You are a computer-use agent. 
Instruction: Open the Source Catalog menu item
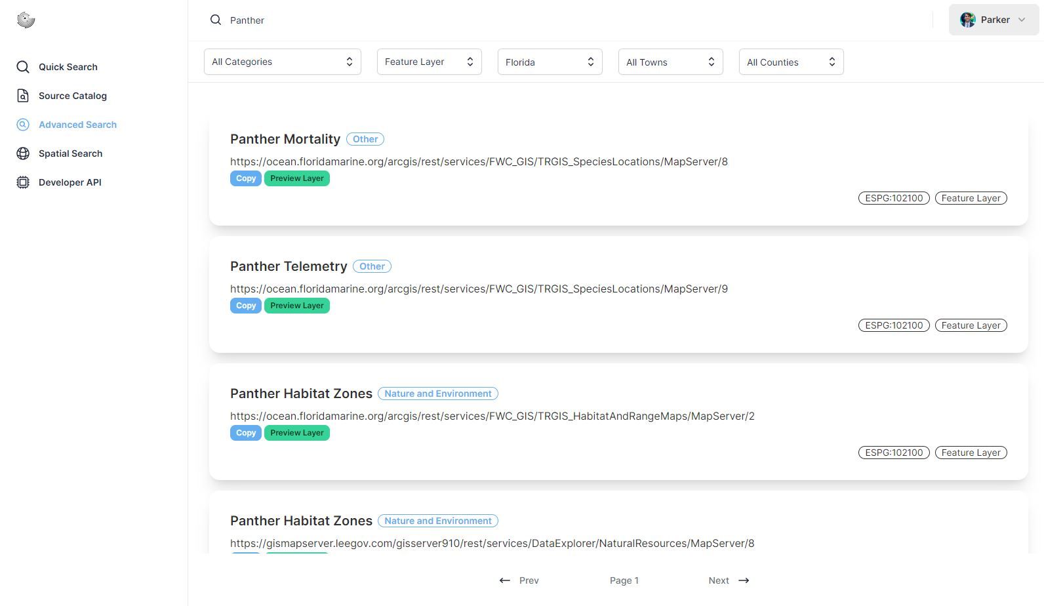click(x=72, y=96)
